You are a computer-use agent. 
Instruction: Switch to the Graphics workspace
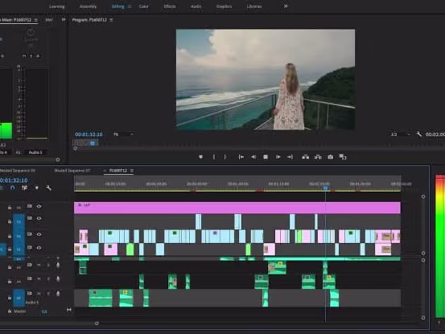tap(224, 6)
